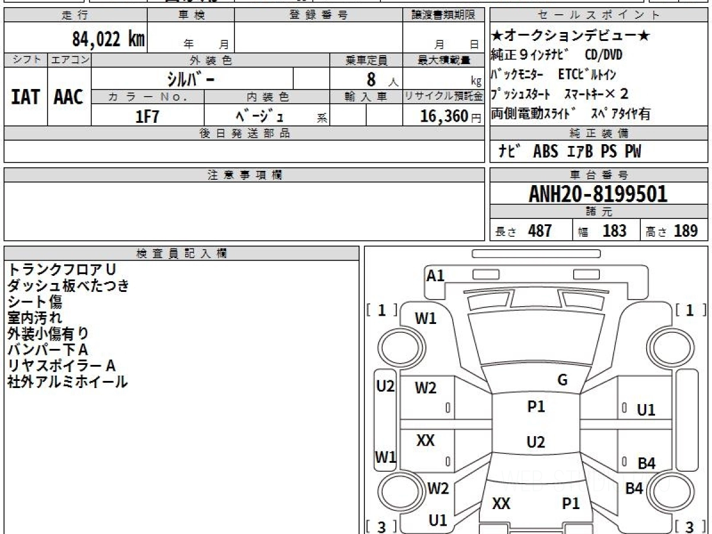
Task: Click the "純正装備" header
Action: 599,133
